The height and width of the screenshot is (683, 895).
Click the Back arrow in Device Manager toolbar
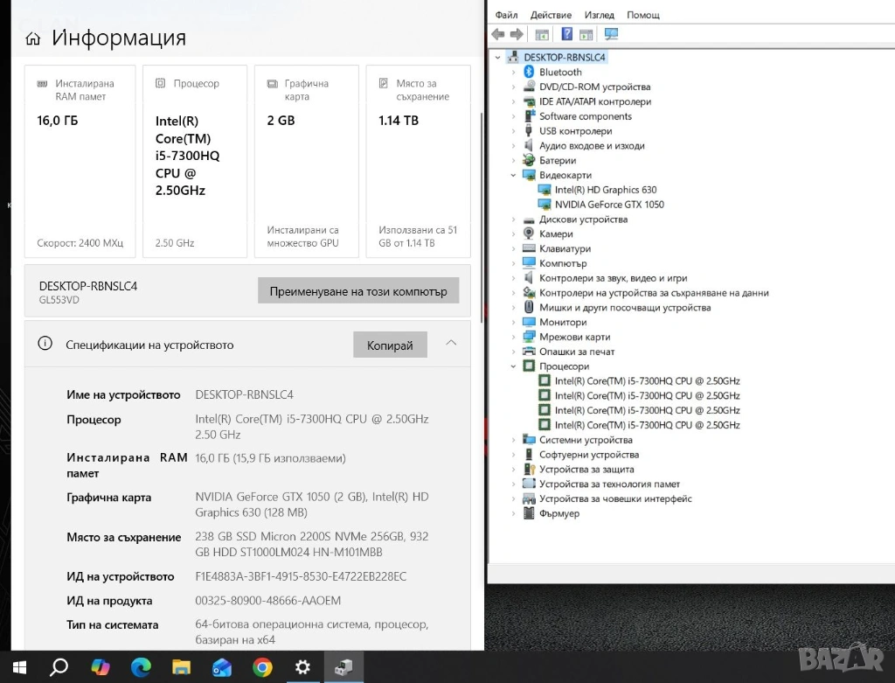coord(498,34)
